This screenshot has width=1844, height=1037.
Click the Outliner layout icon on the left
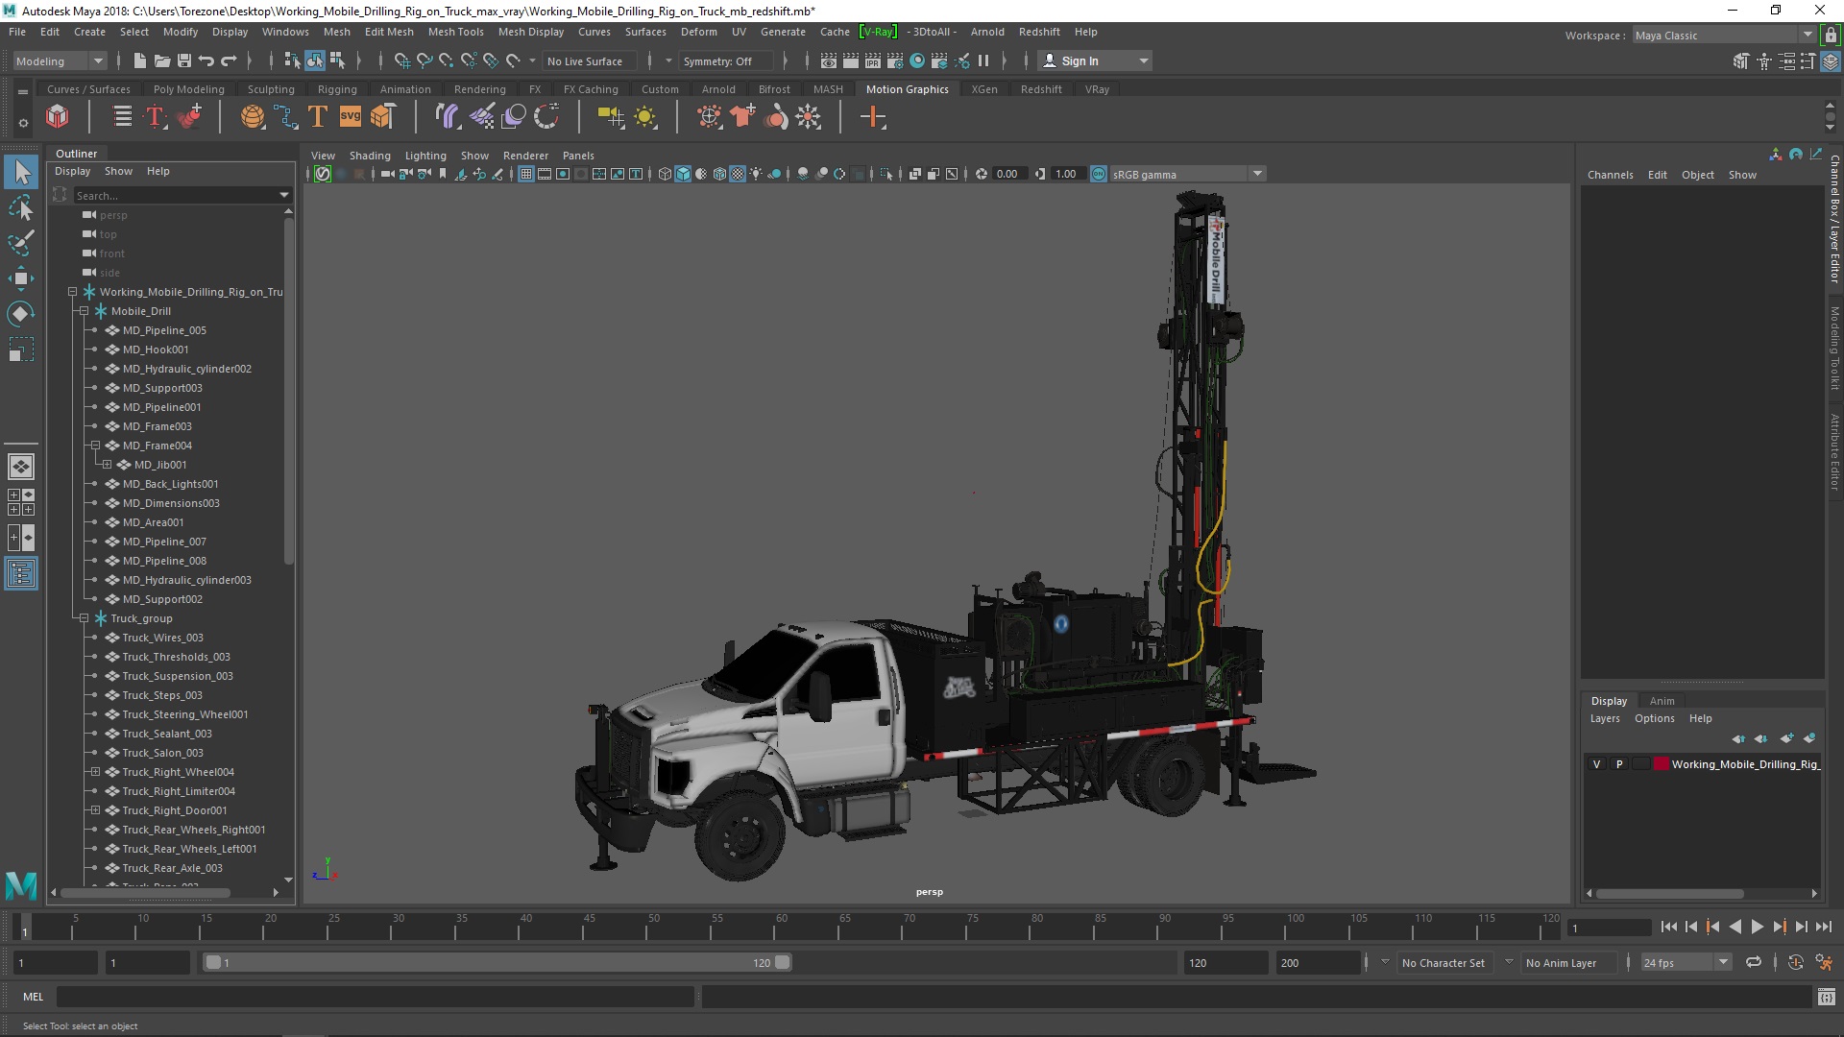click(20, 574)
